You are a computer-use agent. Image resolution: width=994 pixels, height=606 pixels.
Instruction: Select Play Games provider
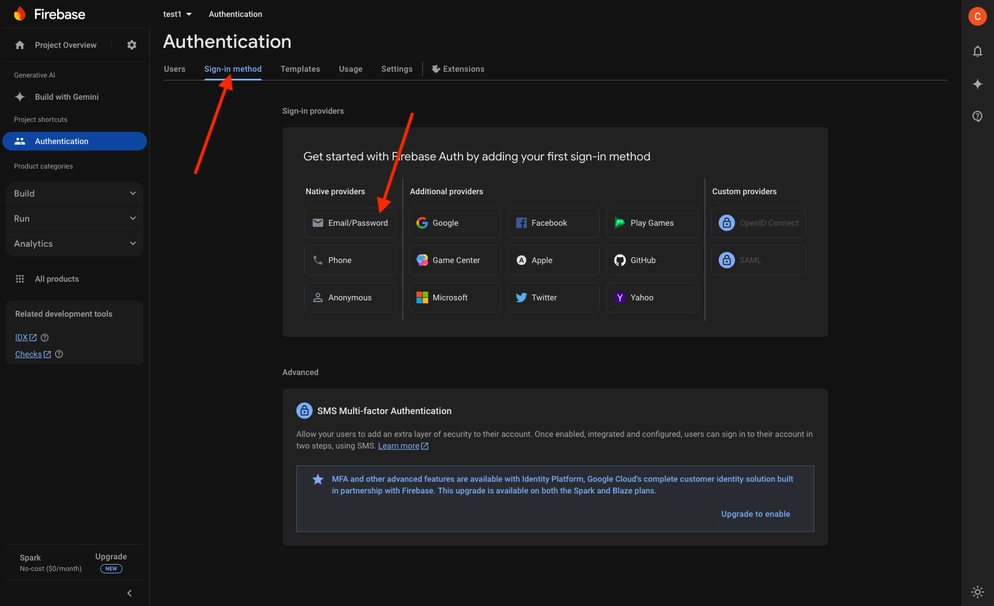653,223
